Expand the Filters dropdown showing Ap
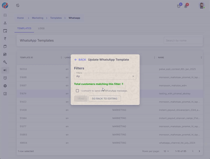Image resolution: width=210 pixels, height=159 pixels. pos(105,76)
